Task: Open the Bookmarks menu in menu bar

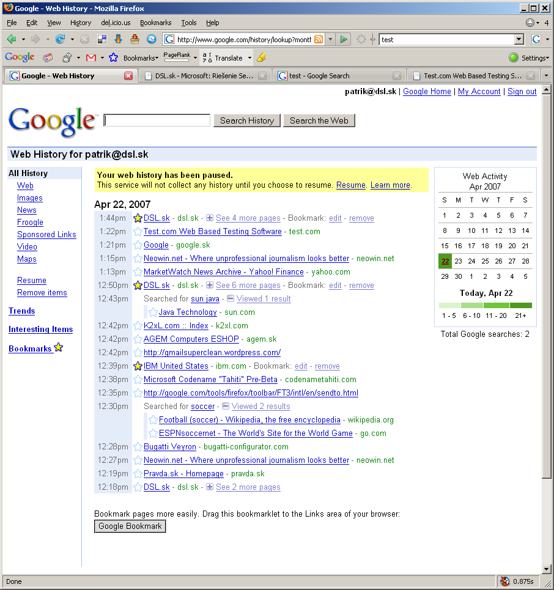Action: pyautogui.click(x=155, y=23)
